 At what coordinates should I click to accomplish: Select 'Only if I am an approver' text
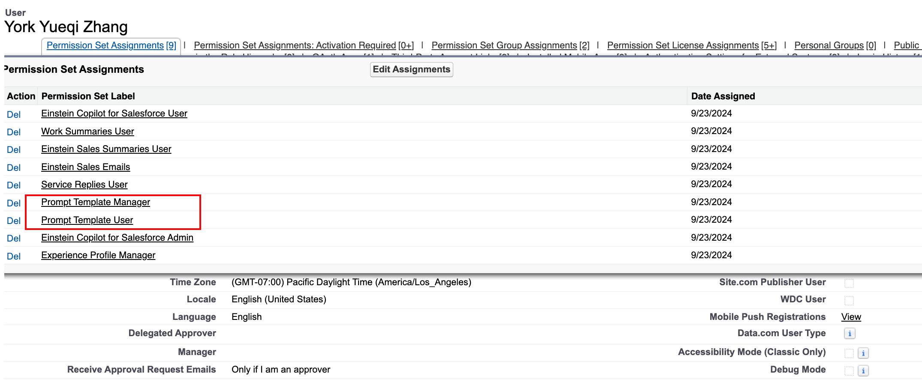point(281,370)
